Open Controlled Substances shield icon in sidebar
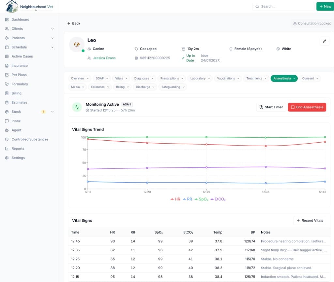334x282 pixels. 7,139
